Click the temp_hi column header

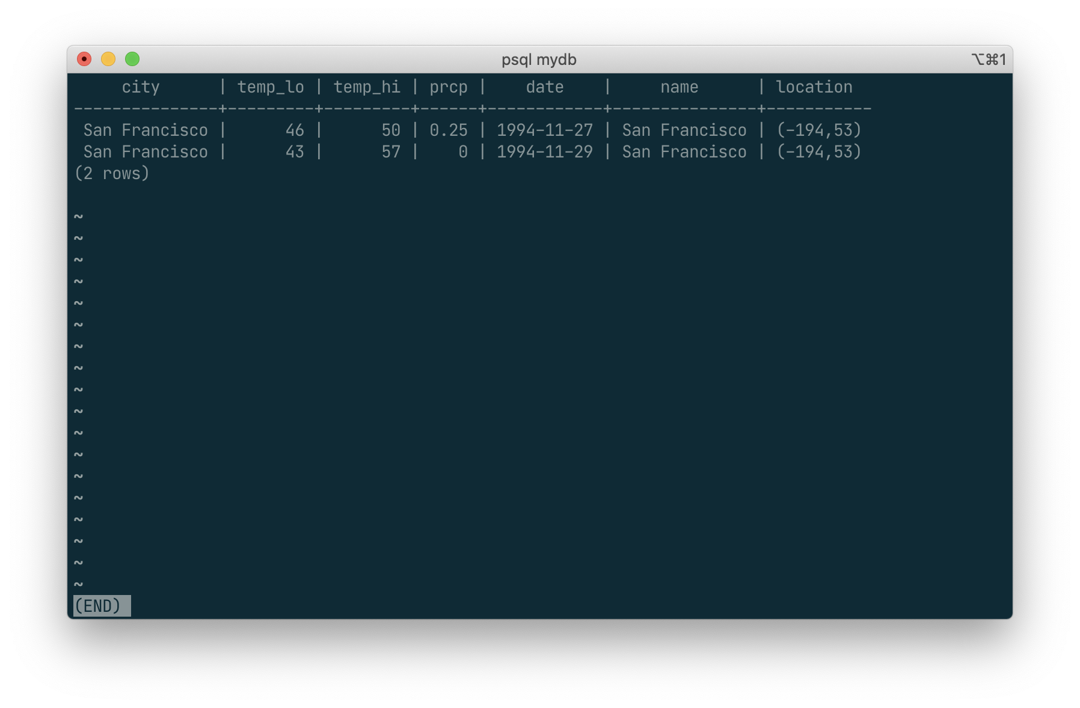367,87
